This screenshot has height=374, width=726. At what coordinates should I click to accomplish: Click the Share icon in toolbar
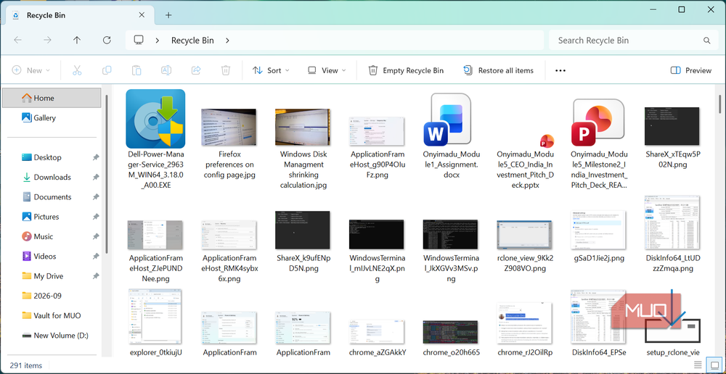click(x=196, y=70)
